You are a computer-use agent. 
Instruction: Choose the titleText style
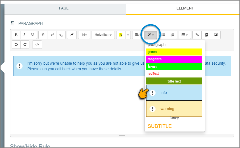tap(174, 81)
